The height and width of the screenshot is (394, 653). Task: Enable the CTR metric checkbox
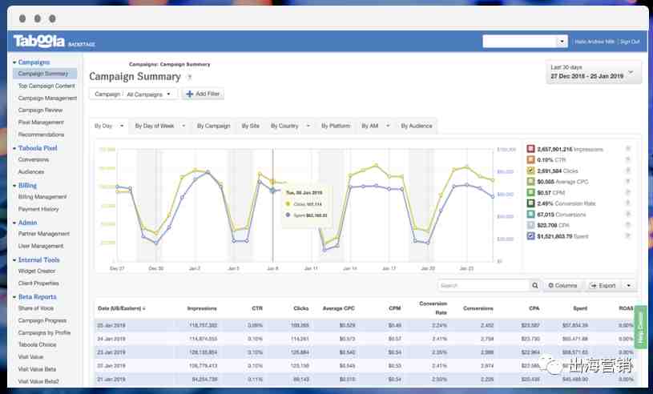[x=530, y=160]
